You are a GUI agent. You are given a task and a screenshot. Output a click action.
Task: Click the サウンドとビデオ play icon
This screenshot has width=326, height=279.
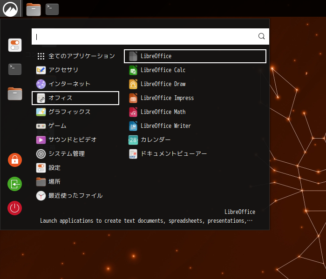(41, 140)
